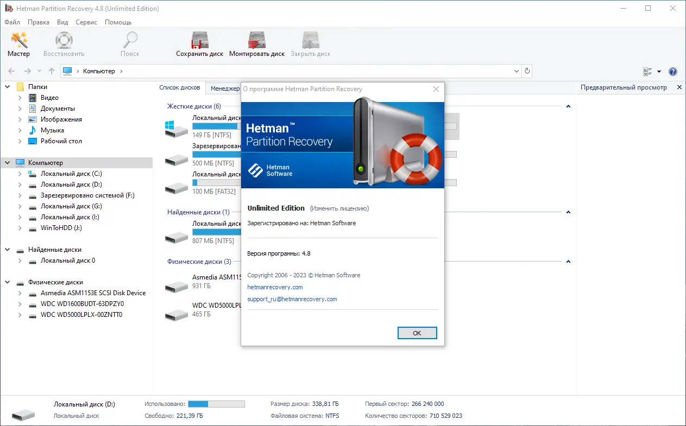Screen dimensions: 686x426
Task: Open help via the question mark icon
Action: click(672, 71)
